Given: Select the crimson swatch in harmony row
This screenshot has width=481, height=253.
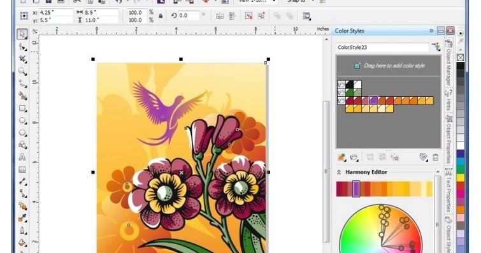Looking at the screenshot, I should click(349, 101).
